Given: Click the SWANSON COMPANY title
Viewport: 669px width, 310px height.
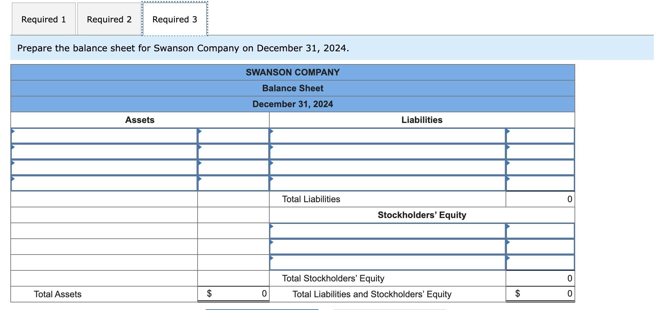Looking at the screenshot, I should (293, 72).
